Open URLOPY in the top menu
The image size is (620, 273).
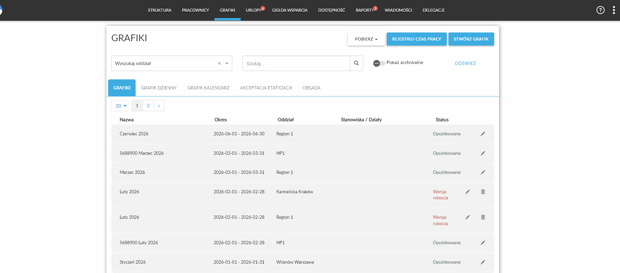pyautogui.click(x=253, y=10)
